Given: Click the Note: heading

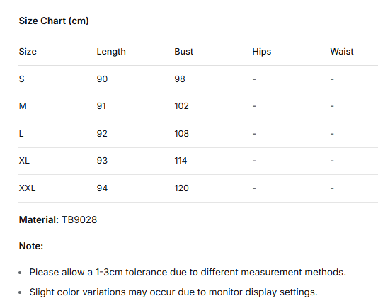Looking at the screenshot, I should [31, 246].
